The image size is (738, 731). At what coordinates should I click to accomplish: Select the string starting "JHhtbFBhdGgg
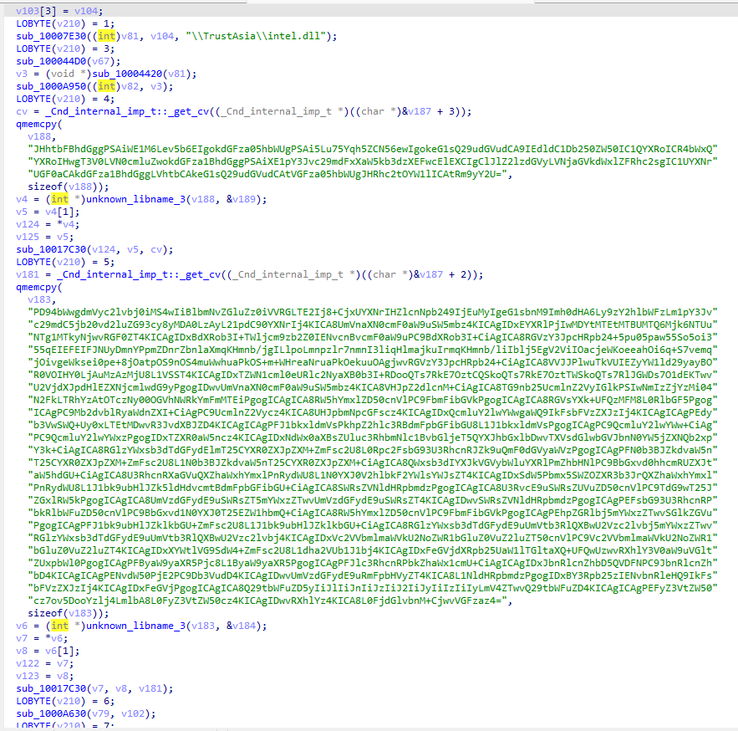coord(372,150)
